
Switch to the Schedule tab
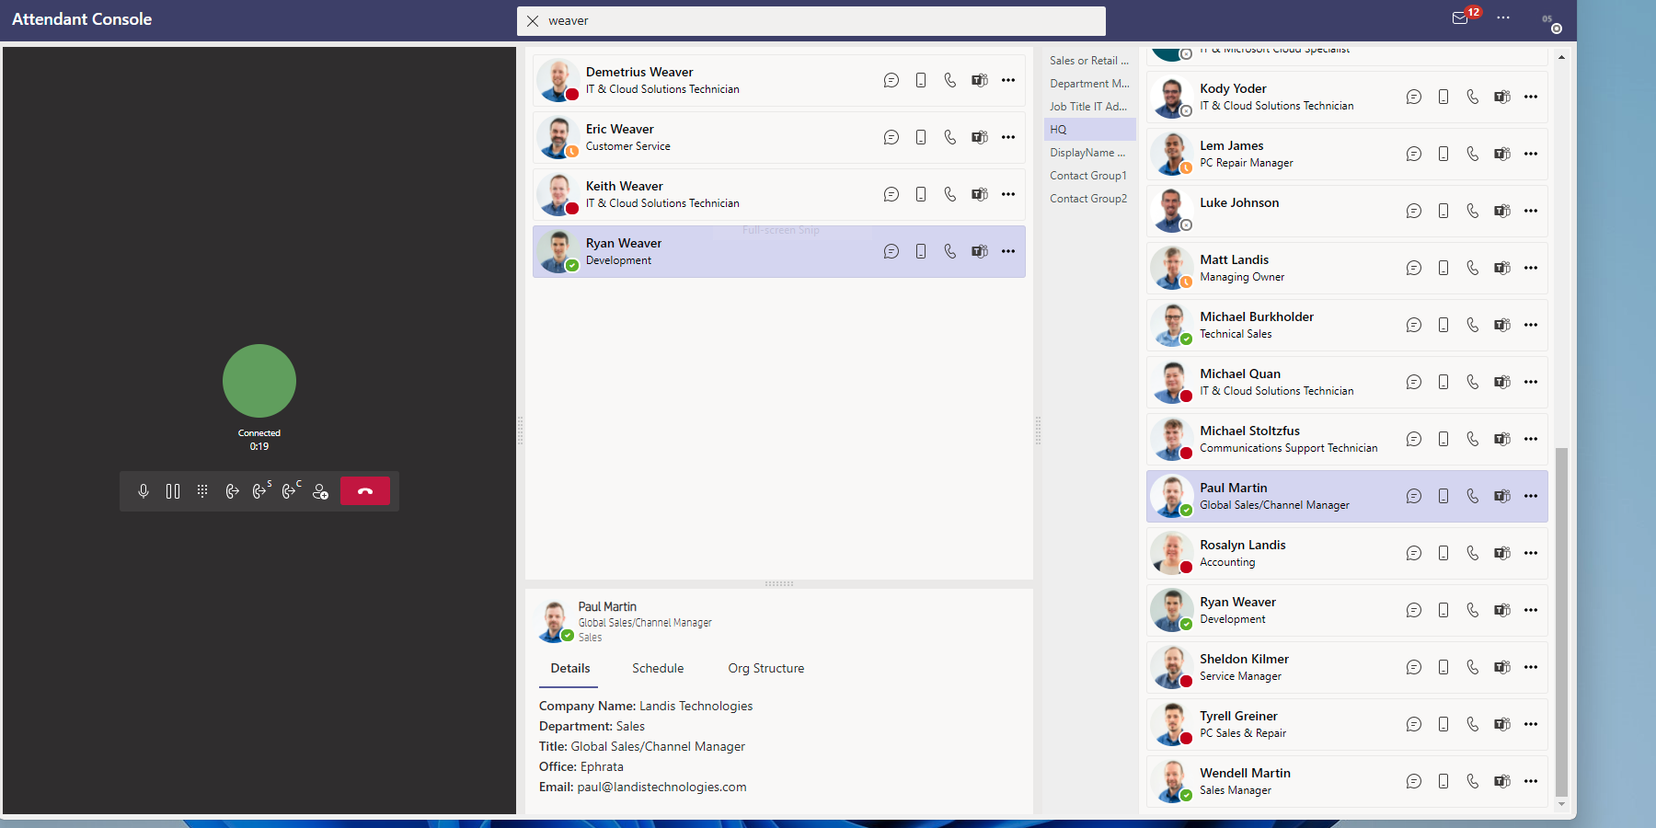pyautogui.click(x=657, y=668)
